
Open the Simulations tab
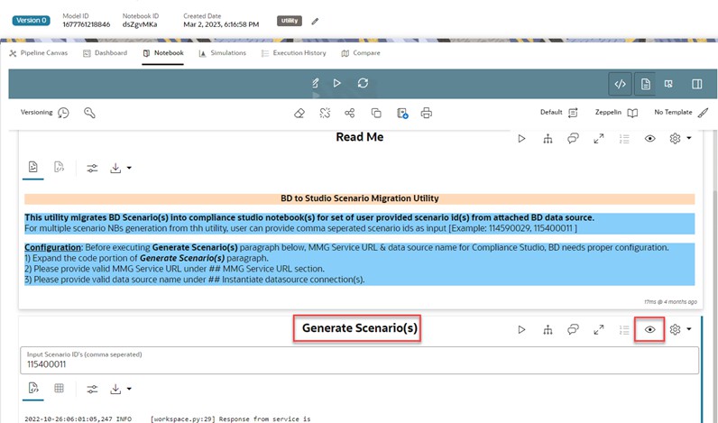222,53
